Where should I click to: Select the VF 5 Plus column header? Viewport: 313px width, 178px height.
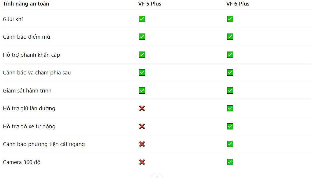(x=150, y=4)
